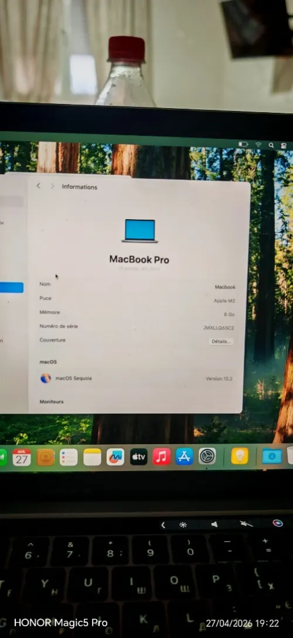Open the Wi-Fi menu in the menu bar
This screenshot has height=638, width=293.
pyautogui.click(x=258, y=145)
